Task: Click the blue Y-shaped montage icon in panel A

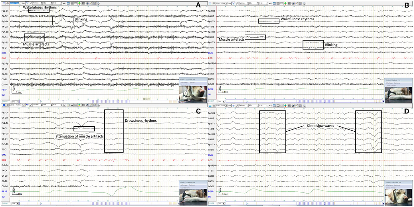Action: tap(27, 3)
